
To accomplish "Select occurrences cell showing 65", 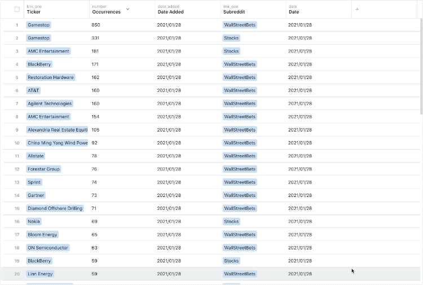I will [122, 235].
